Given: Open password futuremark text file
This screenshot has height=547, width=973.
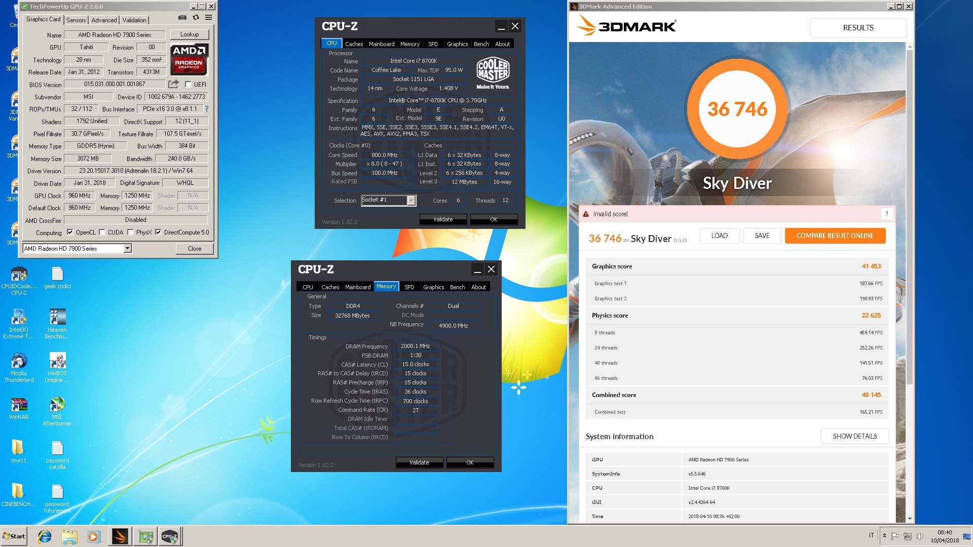Looking at the screenshot, I should [57, 499].
